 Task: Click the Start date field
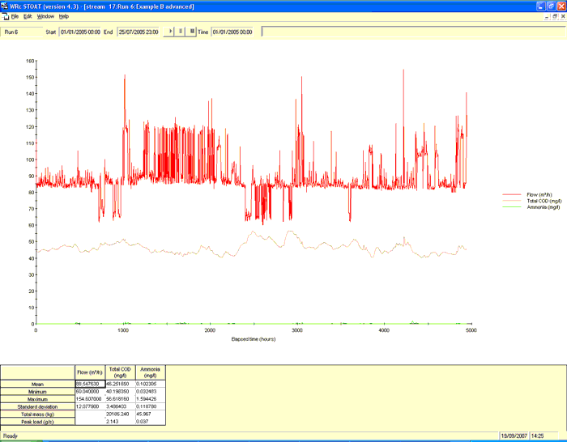point(80,32)
